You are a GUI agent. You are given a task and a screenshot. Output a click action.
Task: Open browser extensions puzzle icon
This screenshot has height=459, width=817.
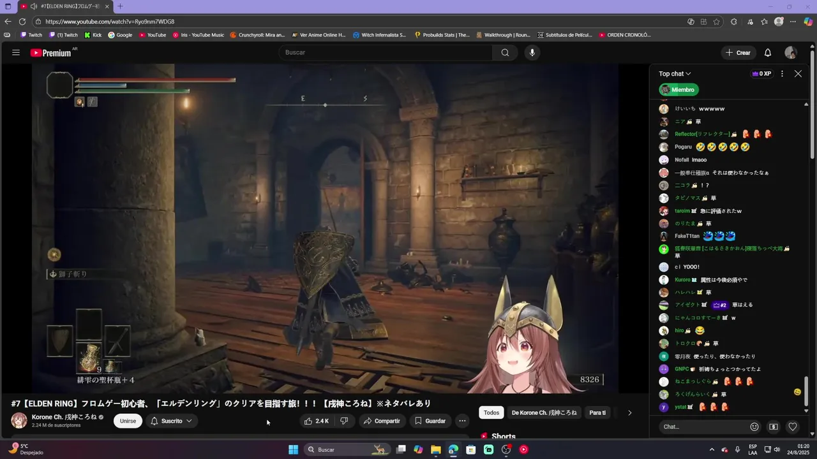point(734,21)
